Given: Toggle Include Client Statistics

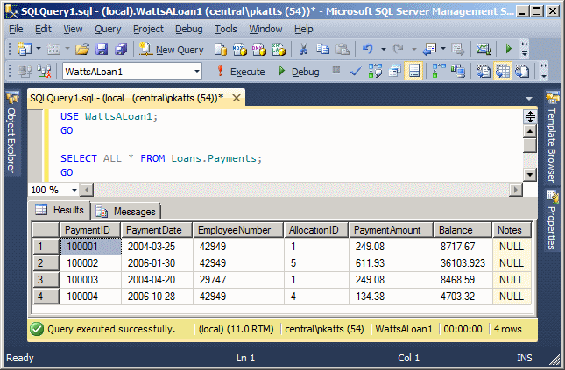Looking at the screenshot, I should pyautogui.click(x=458, y=71).
